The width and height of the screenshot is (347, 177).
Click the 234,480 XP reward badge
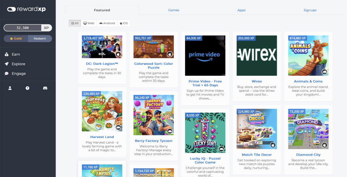(91, 94)
